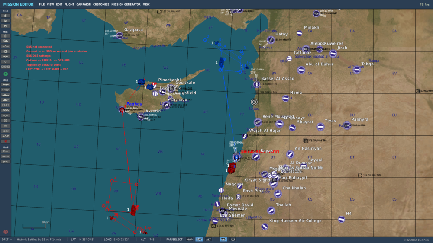Open an existing mission file
The height and width of the screenshot is (243, 433).
click(x=6, y=21)
